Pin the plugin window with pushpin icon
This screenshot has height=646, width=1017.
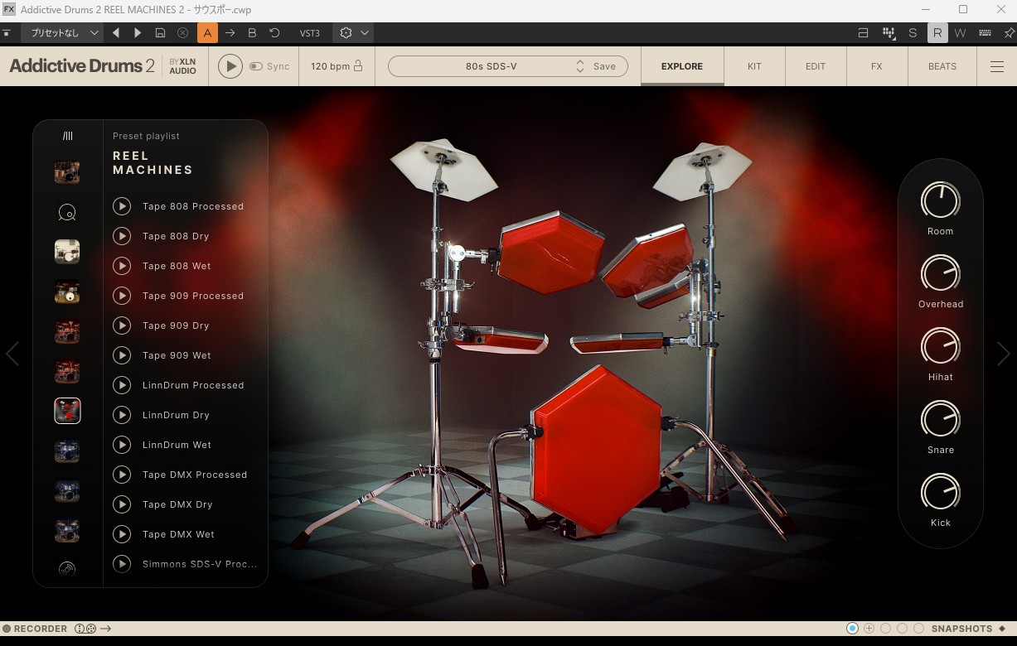click(1008, 33)
